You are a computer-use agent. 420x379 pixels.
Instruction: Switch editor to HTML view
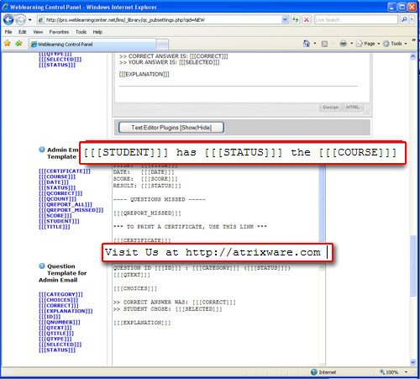(353, 108)
